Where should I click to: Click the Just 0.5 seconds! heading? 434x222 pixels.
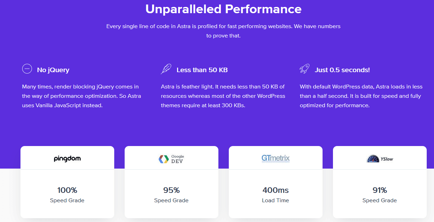[x=342, y=70]
